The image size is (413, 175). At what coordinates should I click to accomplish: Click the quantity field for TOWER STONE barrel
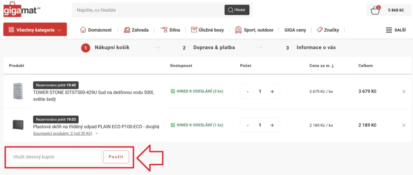(x=260, y=91)
